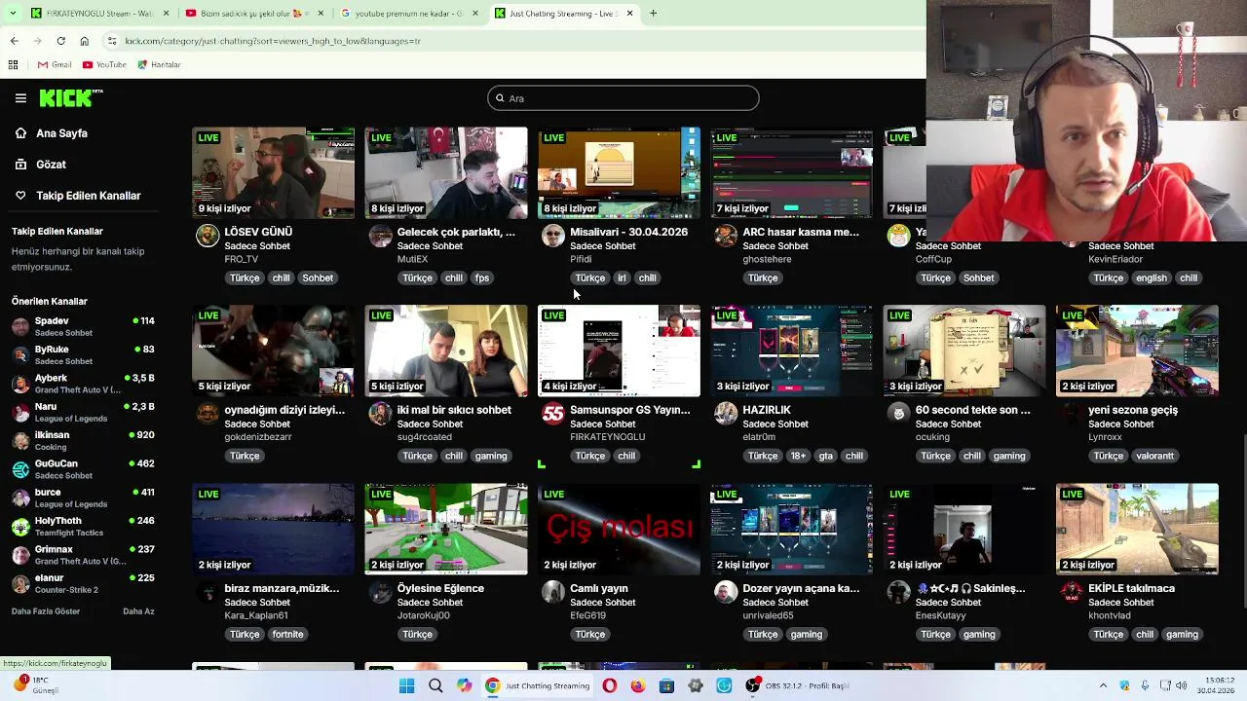The width and height of the screenshot is (1247, 701).
Task: Open the ARC hasar kasma stream thumbnail
Action: click(792, 173)
